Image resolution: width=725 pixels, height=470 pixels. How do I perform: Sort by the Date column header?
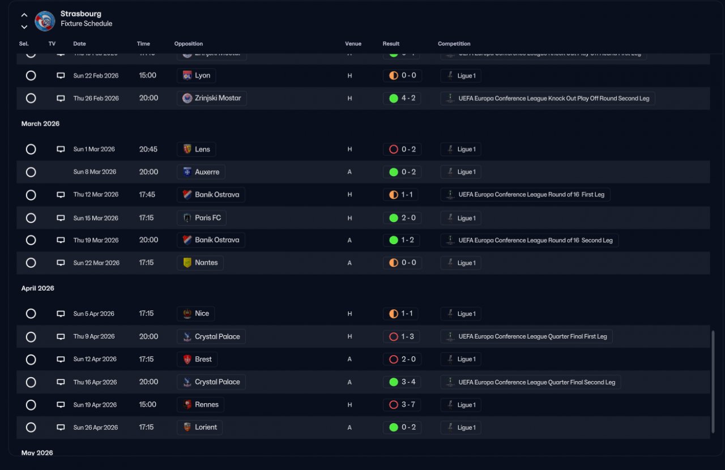coord(79,44)
